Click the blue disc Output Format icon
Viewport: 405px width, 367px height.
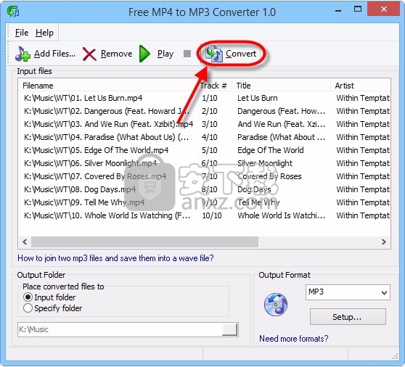coord(276,305)
